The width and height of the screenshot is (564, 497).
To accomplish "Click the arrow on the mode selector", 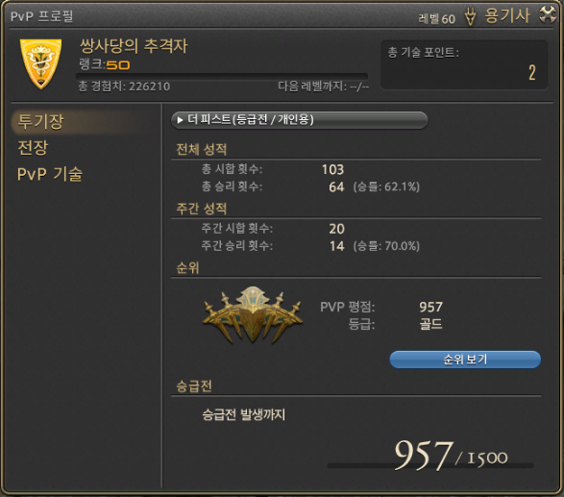I will pos(180,120).
